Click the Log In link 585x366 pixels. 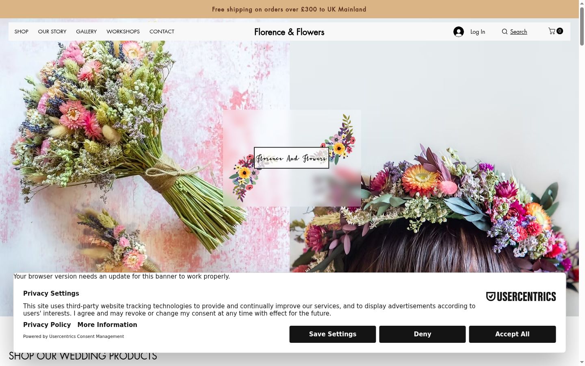click(x=478, y=32)
